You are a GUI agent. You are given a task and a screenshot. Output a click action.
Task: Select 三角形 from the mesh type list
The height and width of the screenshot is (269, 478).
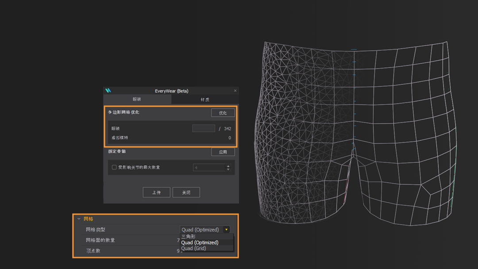pyautogui.click(x=188, y=236)
